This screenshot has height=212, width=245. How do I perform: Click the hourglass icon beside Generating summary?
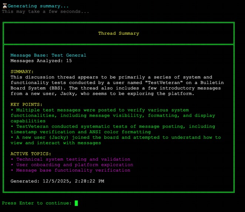pos(5,6)
